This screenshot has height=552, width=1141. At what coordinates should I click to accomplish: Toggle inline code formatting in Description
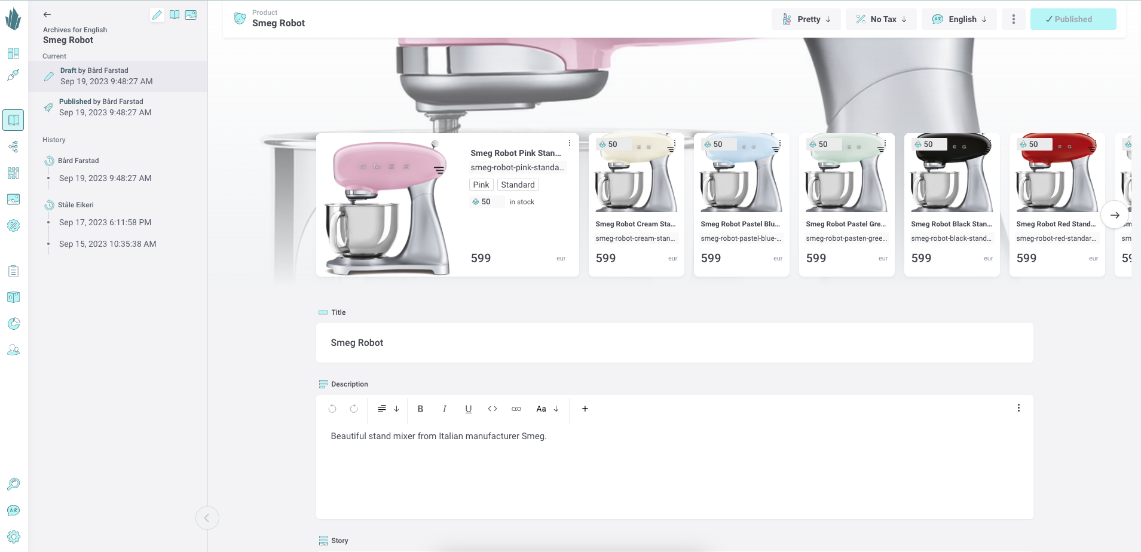click(x=493, y=409)
